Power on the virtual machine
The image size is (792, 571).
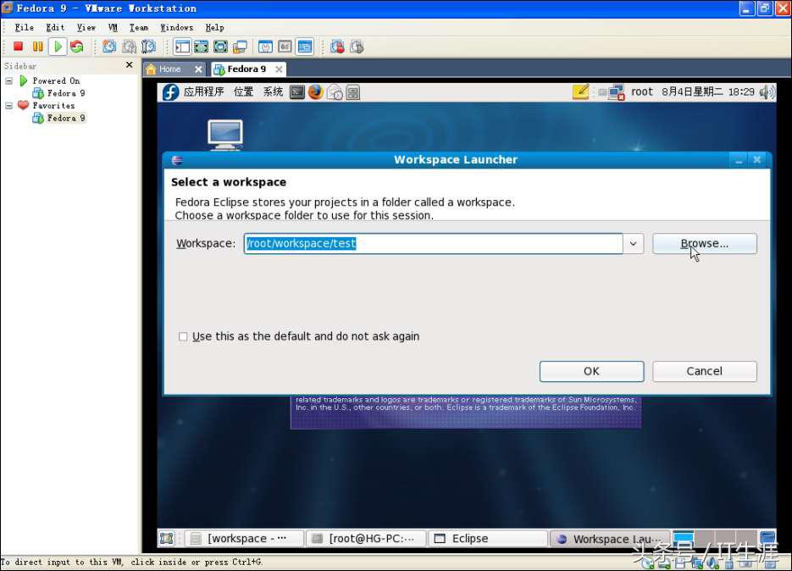coord(57,47)
